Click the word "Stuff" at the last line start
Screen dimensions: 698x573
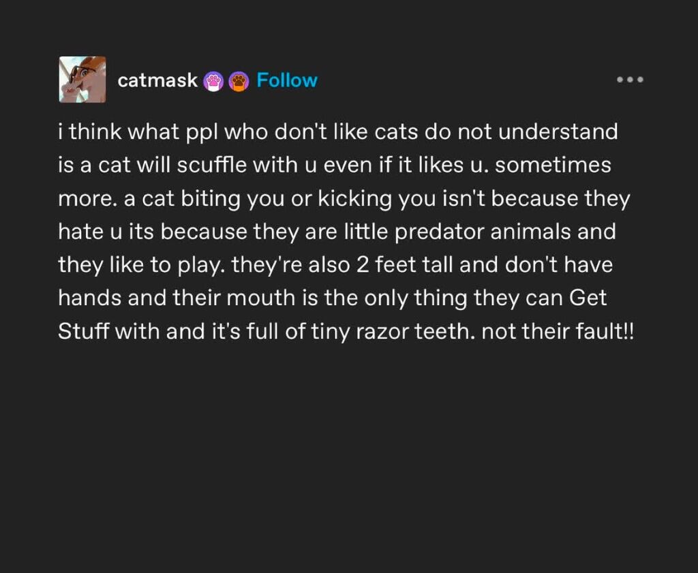coord(83,331)
